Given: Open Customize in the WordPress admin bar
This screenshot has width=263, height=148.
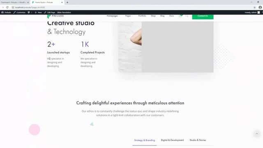Looking at the screenshot, I should coord(19,12).
